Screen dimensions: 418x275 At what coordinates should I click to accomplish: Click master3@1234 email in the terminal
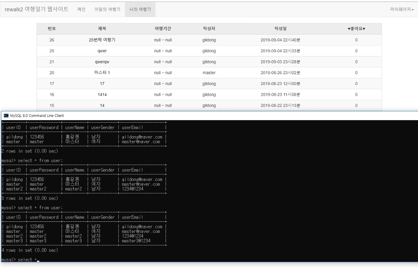pyautogui.click(x=136, y=240)
